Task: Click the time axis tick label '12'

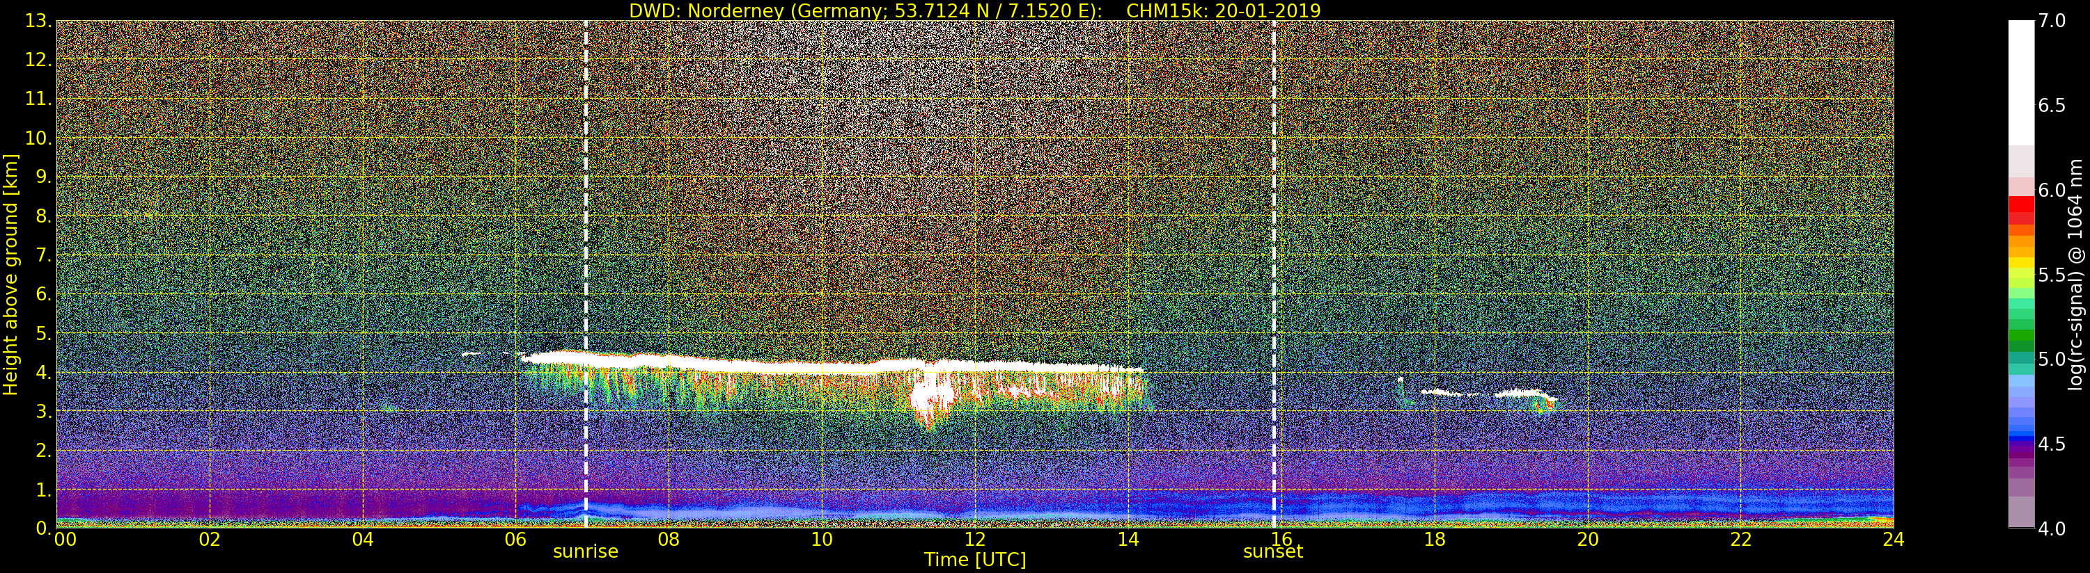Action: (975, 540)
